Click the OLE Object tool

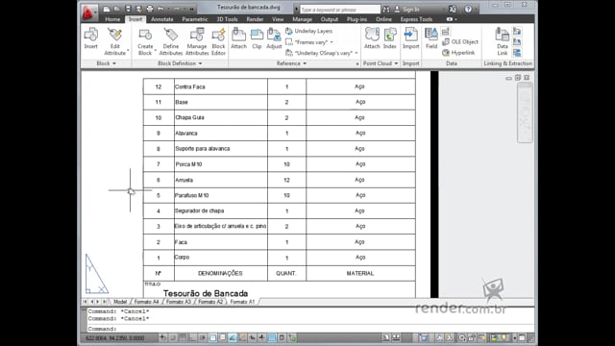(460, 42)
